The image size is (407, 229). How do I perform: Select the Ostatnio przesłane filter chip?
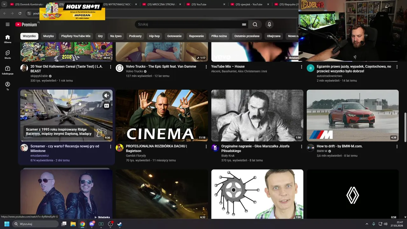[247, 36]
